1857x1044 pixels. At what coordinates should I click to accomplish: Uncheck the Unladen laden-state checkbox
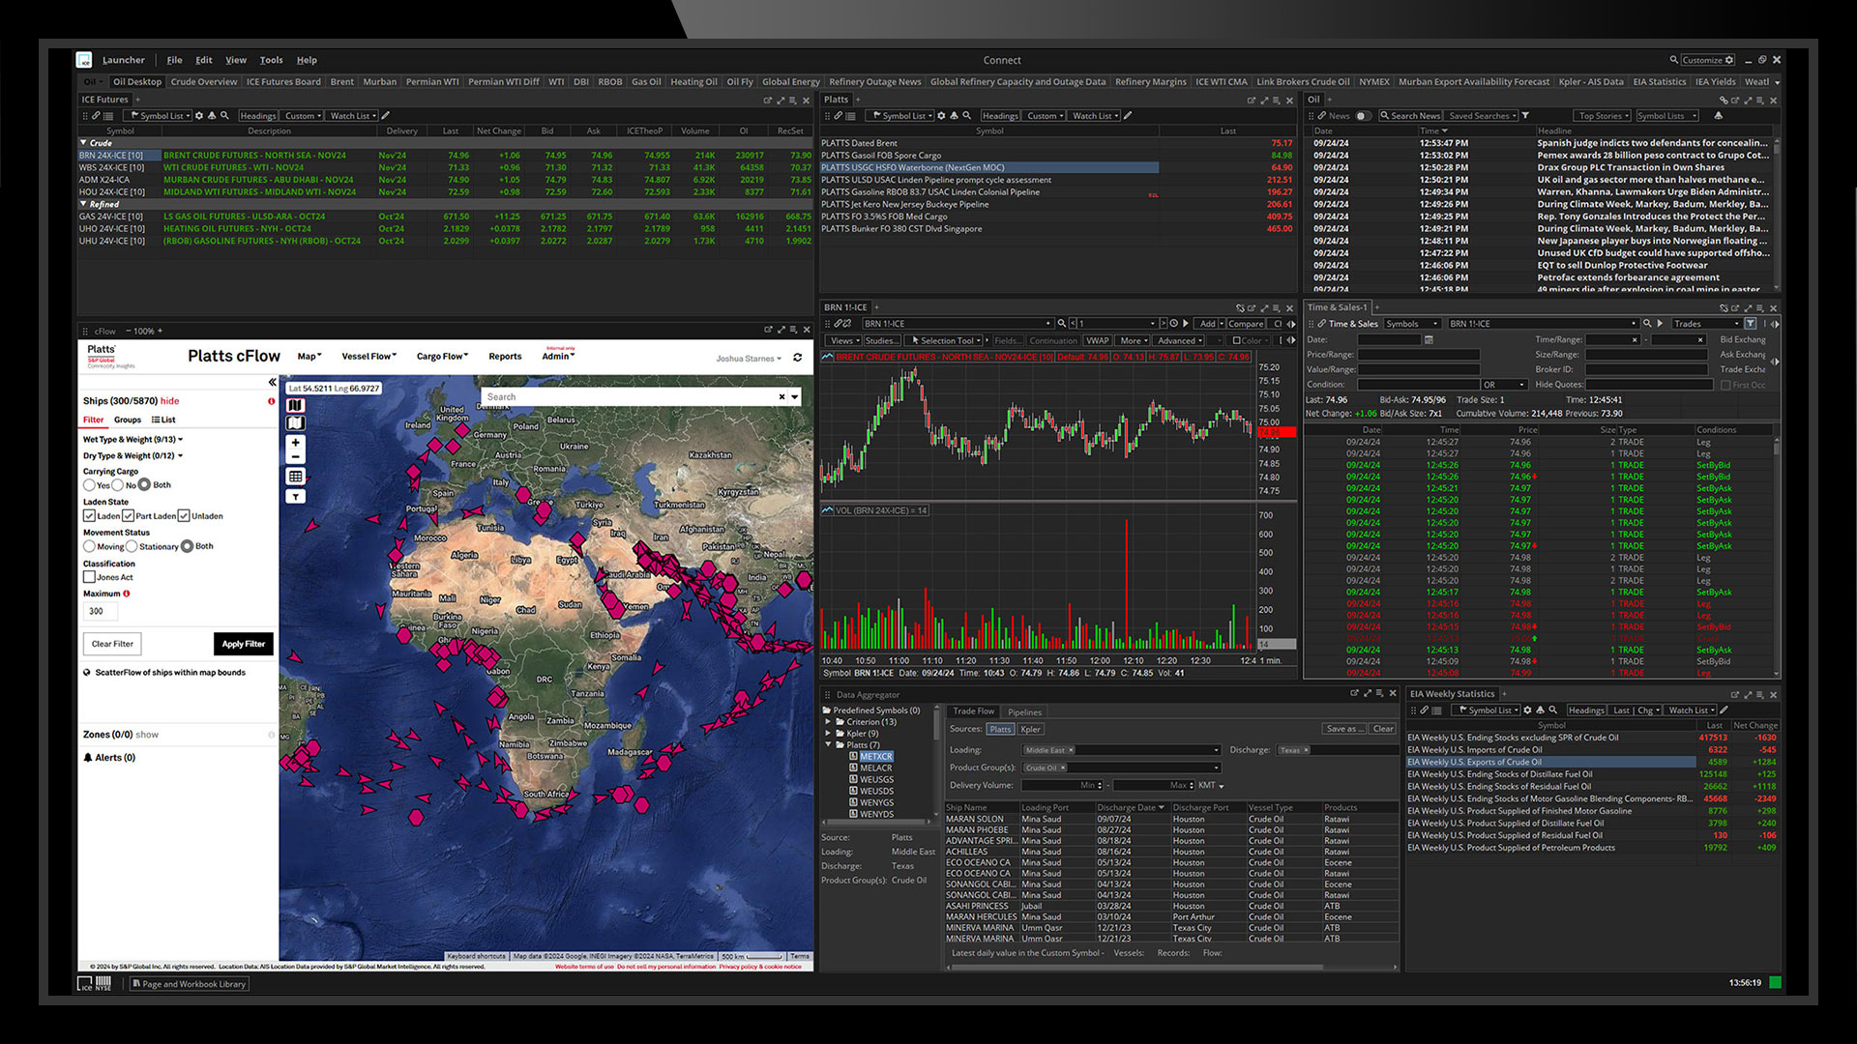[x=184, y=516]
